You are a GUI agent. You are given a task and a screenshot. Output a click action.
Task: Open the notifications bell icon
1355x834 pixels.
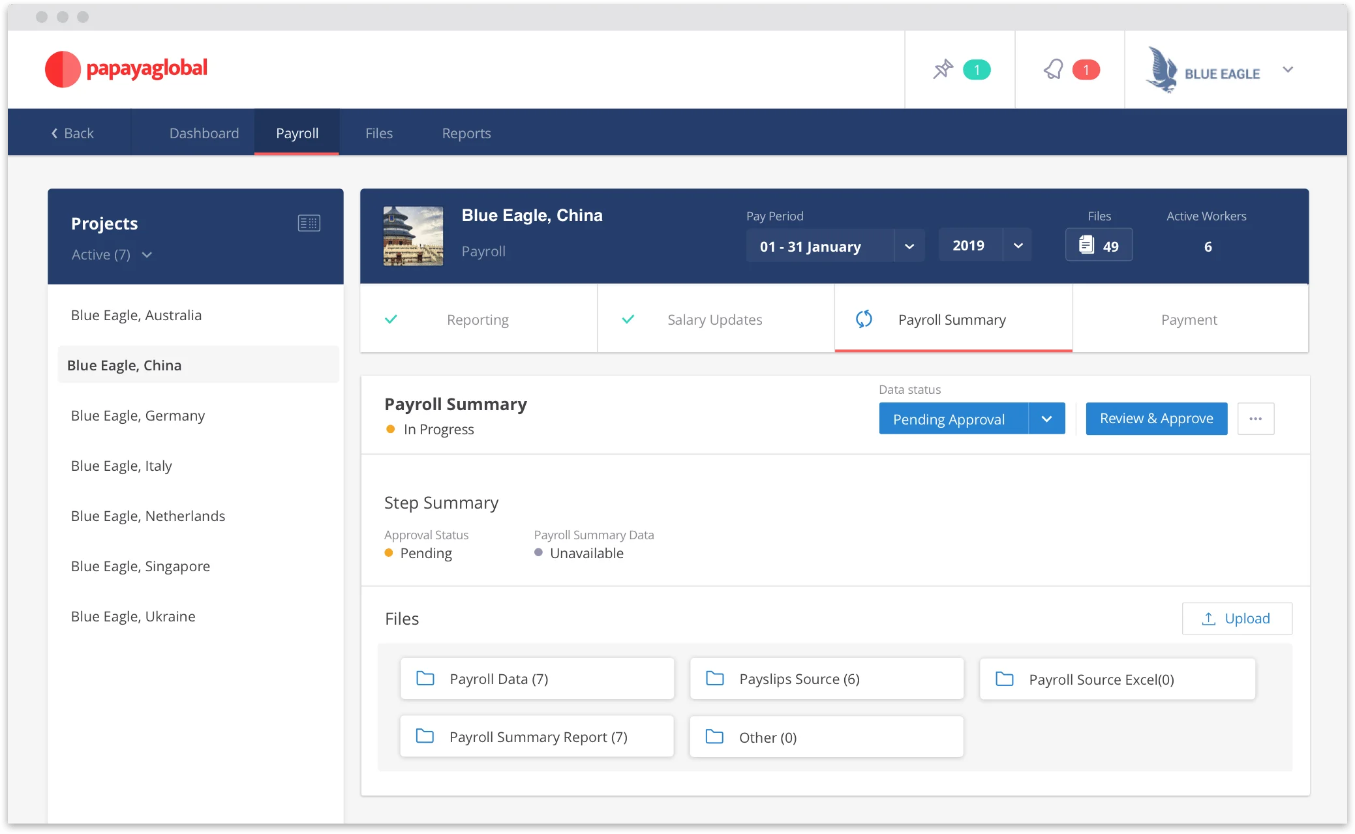(1069, 69)
